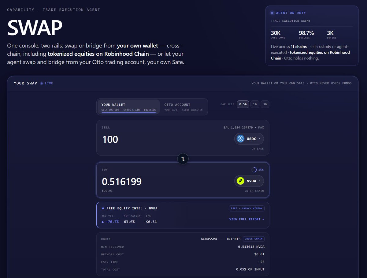Viewport: 367px width, 278px height.
Task: Click the swap direction arrows button
Action: tap(183, 159)
